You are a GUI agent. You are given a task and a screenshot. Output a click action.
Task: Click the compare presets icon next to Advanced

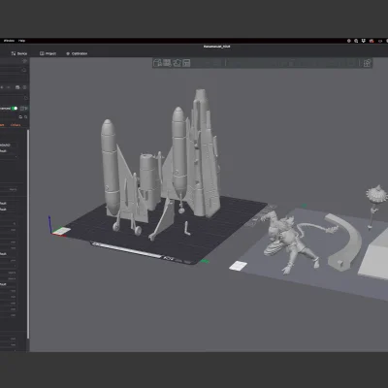23,109
